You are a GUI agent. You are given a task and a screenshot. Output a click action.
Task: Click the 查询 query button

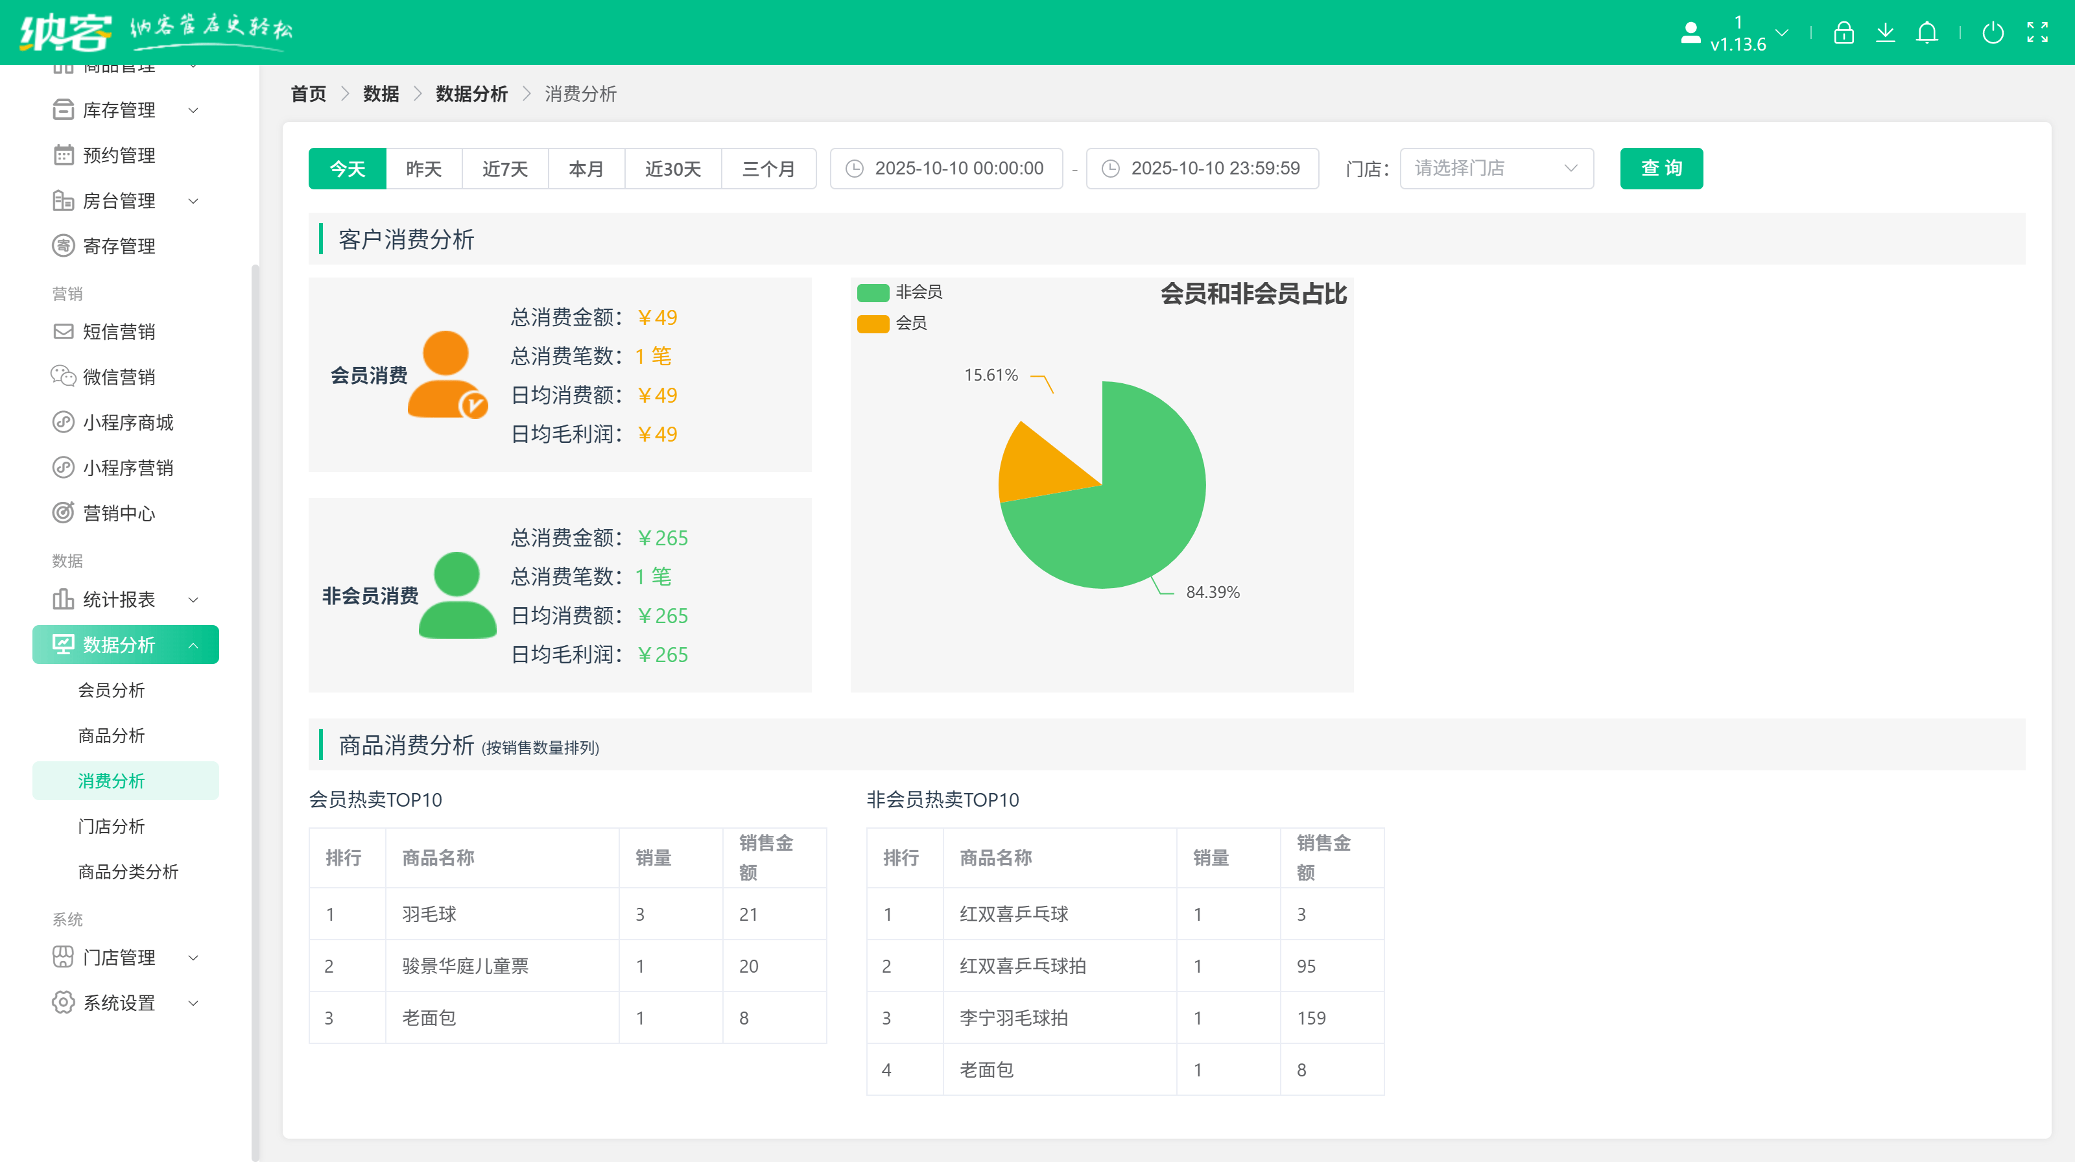[x=1661, y=169]
